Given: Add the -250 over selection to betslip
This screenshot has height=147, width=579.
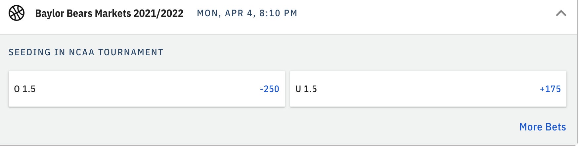Looking at the screenshot, I should click(269, 89).
